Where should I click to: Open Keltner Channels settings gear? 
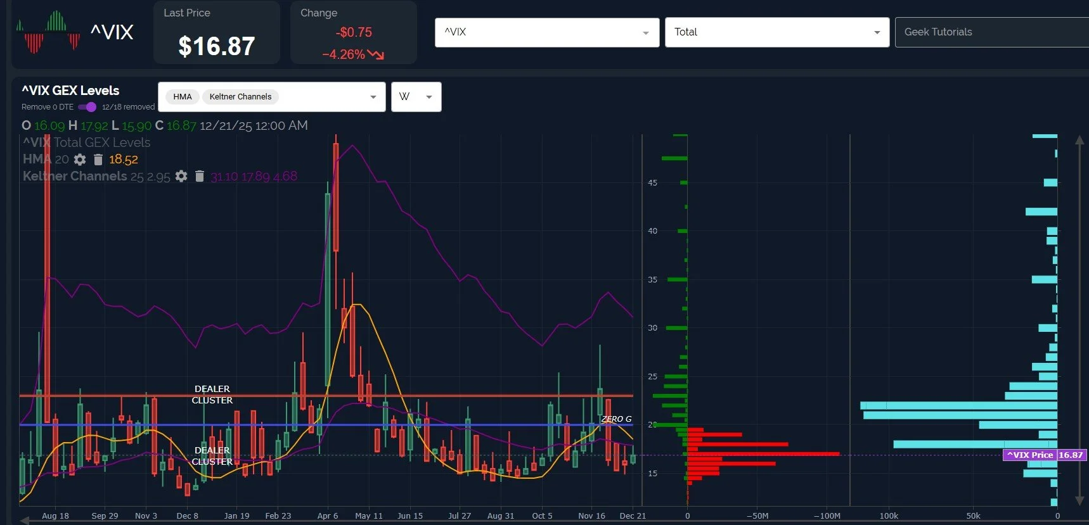(181, 176)
